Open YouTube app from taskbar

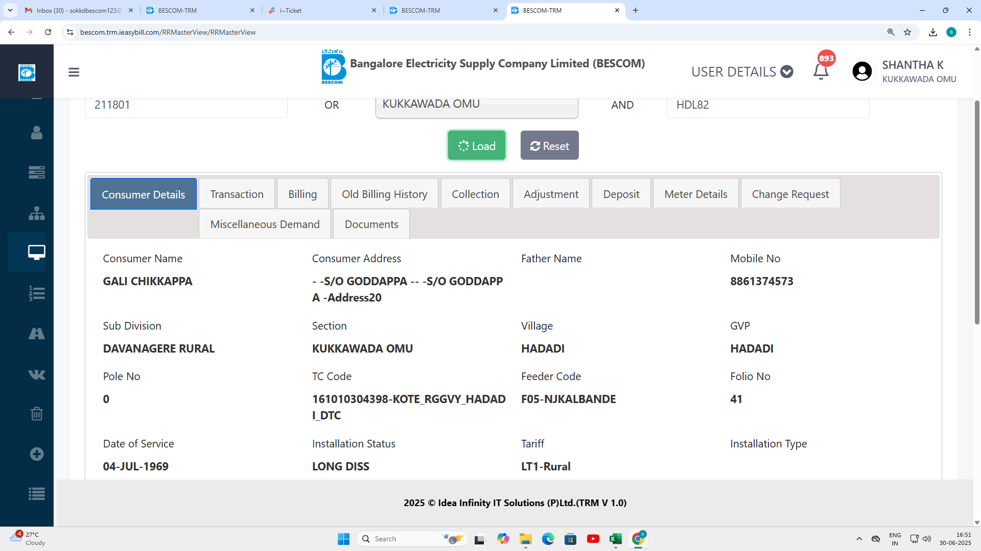(x=593, y=539)
